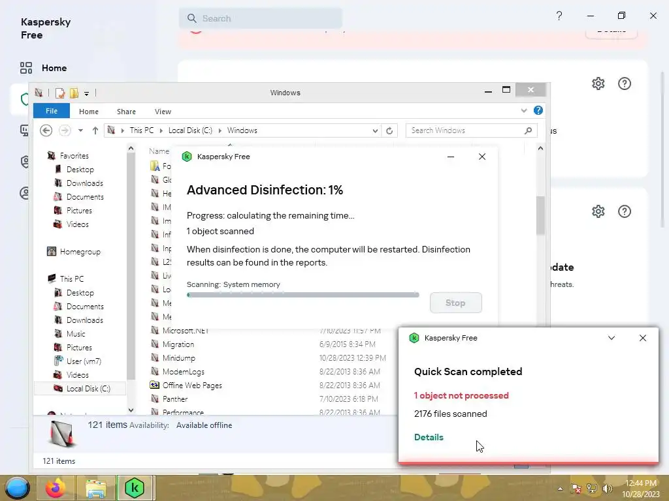The width and height of the screenshot is (669, 501).
Task: Click the lower settings gear in Kaspersky
Action: pos(598,211)
